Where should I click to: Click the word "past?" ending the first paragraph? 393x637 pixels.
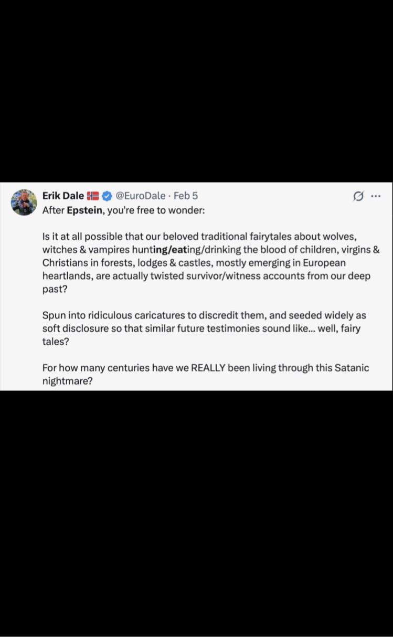pos(54,289)
